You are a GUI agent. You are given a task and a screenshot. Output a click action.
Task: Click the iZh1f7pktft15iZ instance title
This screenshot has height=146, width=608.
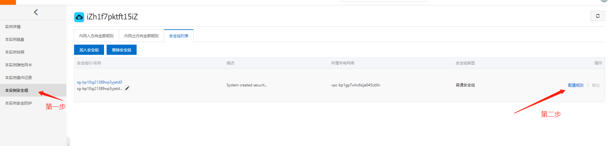click(112, 17)
